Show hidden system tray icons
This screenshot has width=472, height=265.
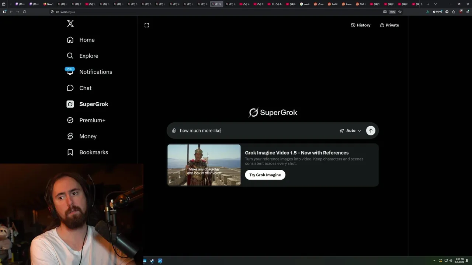434,261
